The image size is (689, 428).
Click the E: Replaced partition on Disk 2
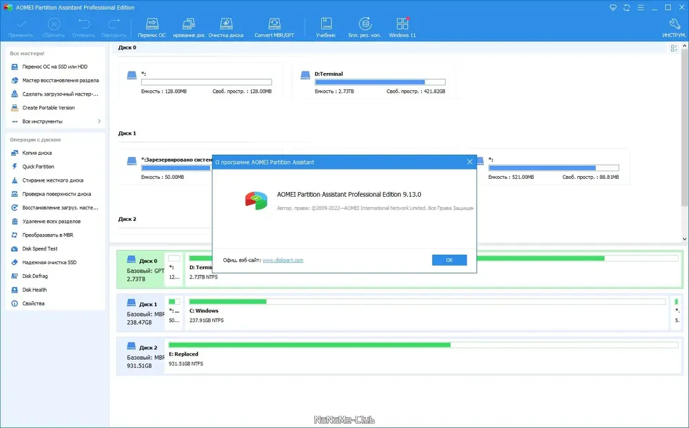(x=423, y=356)
